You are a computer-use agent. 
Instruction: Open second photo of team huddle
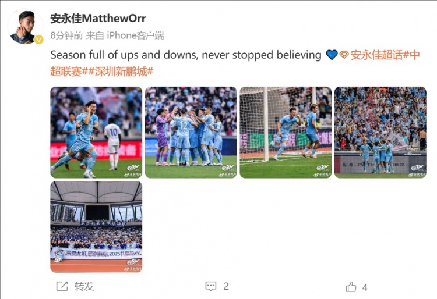[191, 132]
